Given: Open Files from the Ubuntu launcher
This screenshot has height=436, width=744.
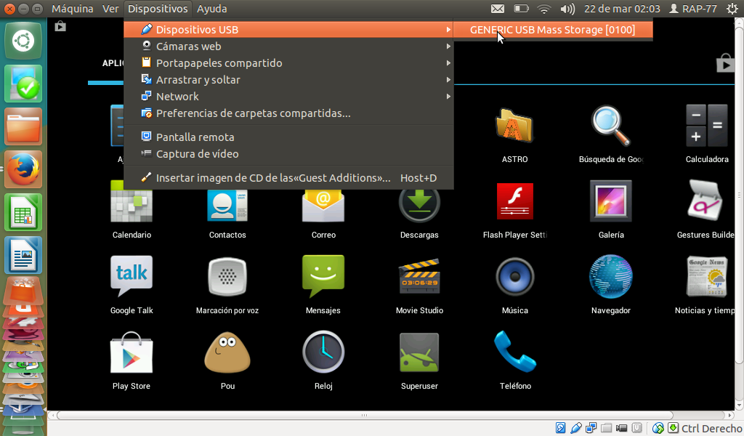Looking at the screenshot, I should click(23, 126).
